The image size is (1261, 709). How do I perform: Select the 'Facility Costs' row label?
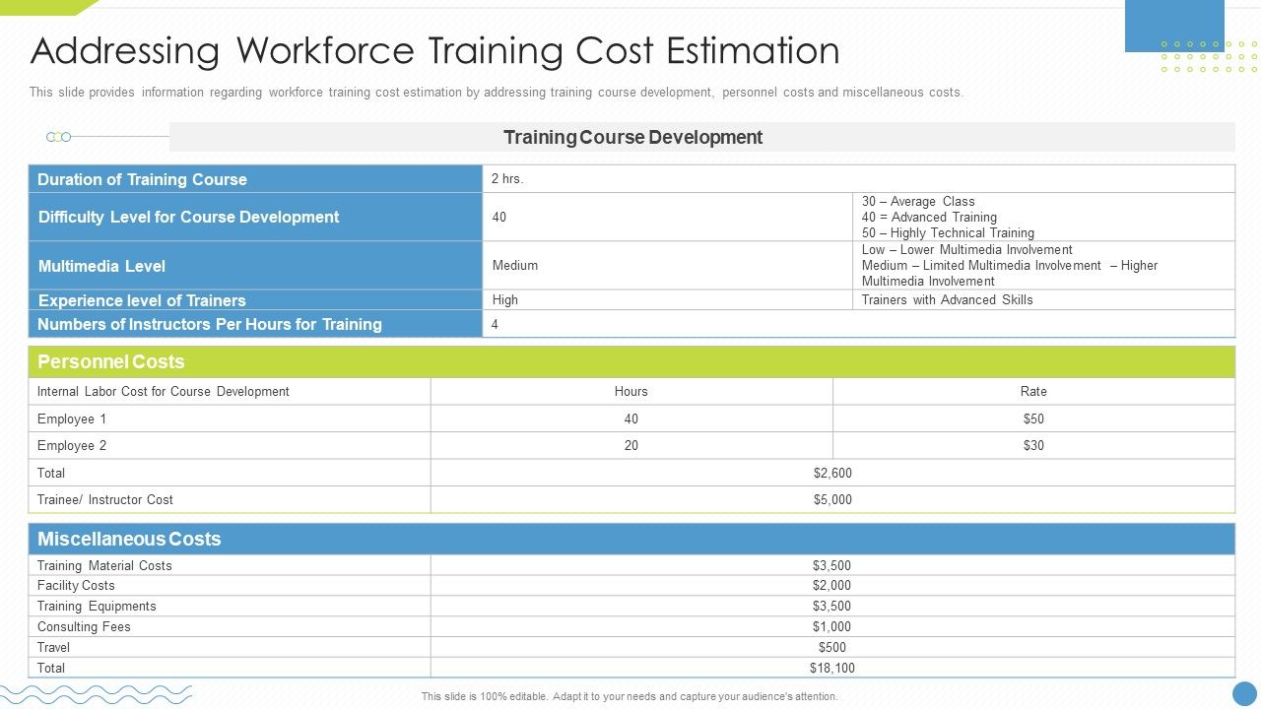(76, 585)
